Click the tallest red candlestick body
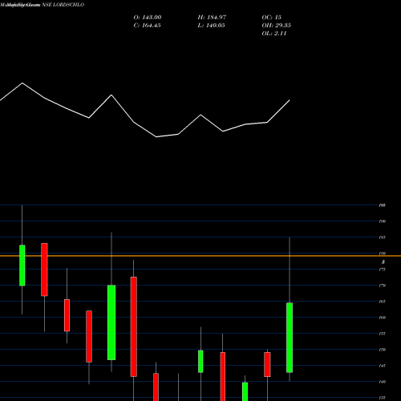Viewport: 401px width, 401px height. (134, 326)
